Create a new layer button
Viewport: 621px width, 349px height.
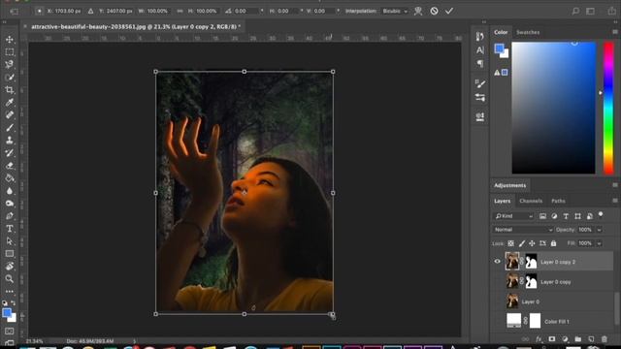tap(591, 339)
